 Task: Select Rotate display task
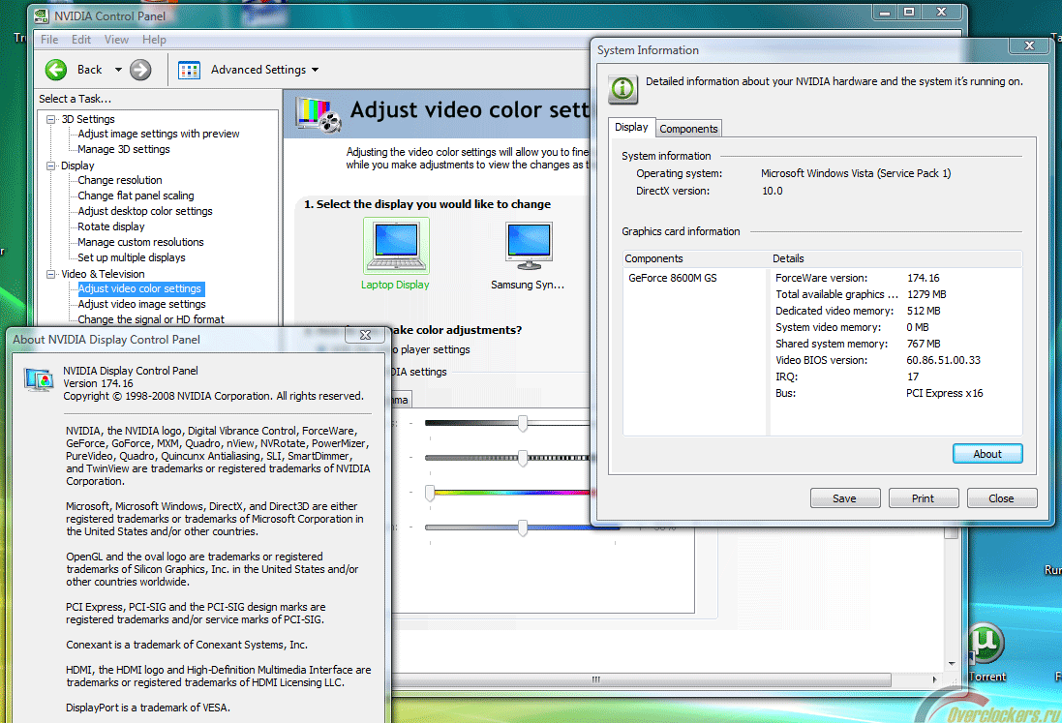111,226
